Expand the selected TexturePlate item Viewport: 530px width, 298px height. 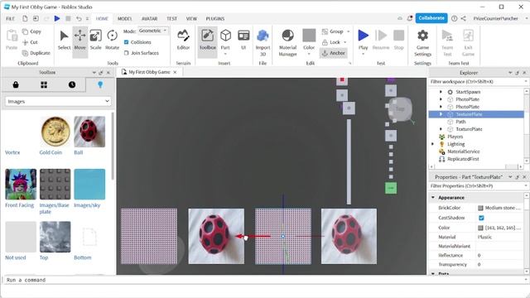tap(441, 114)
